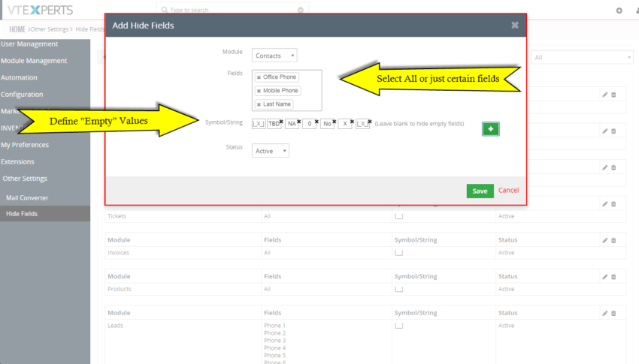Edit the Tickets hide fields row
Viewport: 639px width, 364px height.
(604, 204)
